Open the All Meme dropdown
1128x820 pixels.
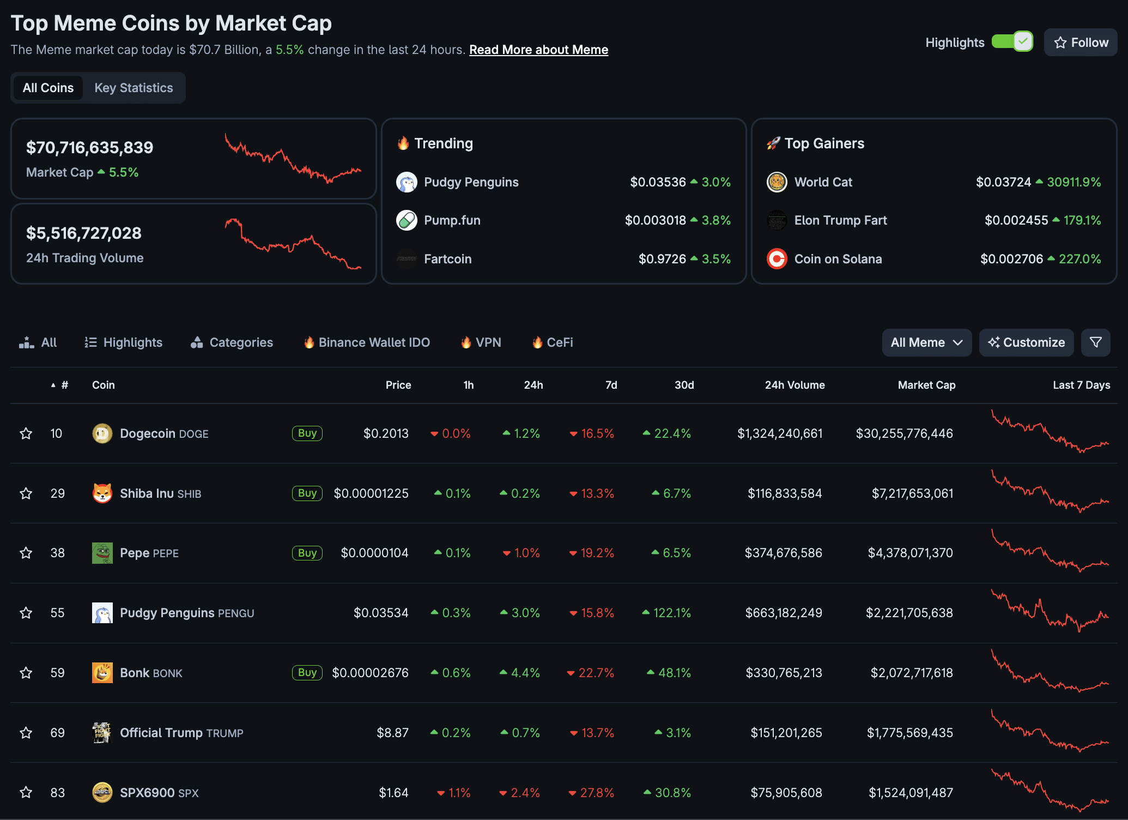926,342
